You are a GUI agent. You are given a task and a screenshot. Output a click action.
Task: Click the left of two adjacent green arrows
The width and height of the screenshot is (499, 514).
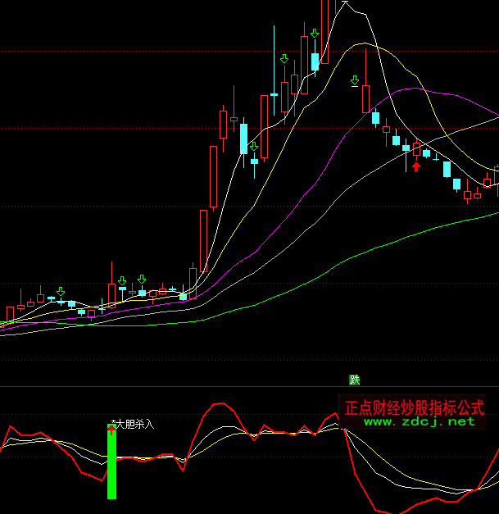click(x=122, y=280)
